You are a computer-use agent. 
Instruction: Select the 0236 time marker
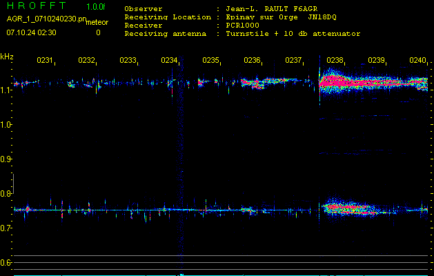click(x=252, y=61)
